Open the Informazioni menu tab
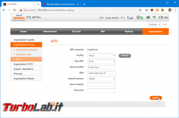 tap(50, 32)
